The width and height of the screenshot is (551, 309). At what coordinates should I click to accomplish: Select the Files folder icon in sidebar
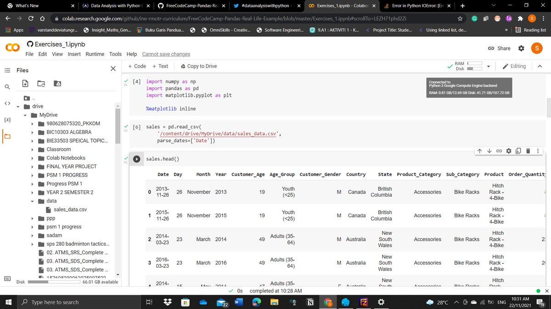tap(7, 136)
